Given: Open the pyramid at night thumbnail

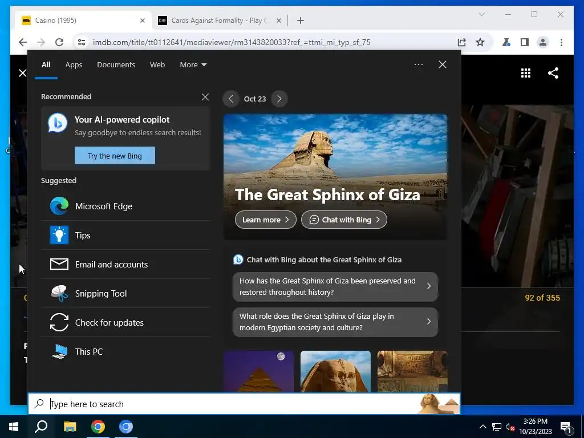Looking at the screenshot, I should (x=259, y=371).
